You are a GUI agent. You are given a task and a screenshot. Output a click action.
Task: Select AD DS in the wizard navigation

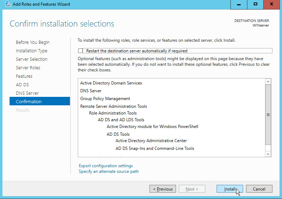point(22,84)
